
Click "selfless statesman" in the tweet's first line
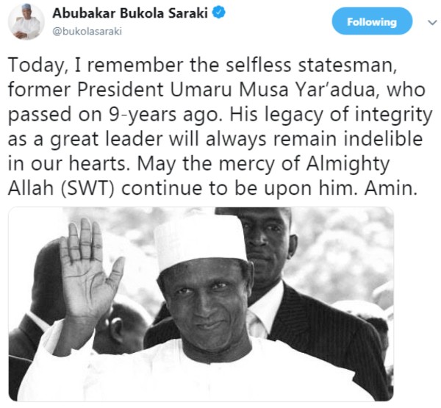point(311,65)
